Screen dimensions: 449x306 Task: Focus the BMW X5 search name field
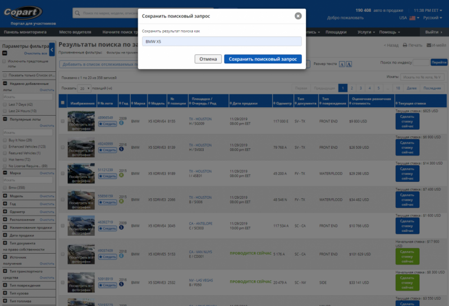coord(222,42)
